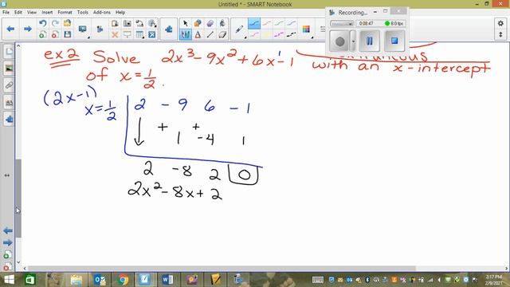Choose the Select arrow tool
The height and width of the screenshot is (287, 510).
[186, 23]
